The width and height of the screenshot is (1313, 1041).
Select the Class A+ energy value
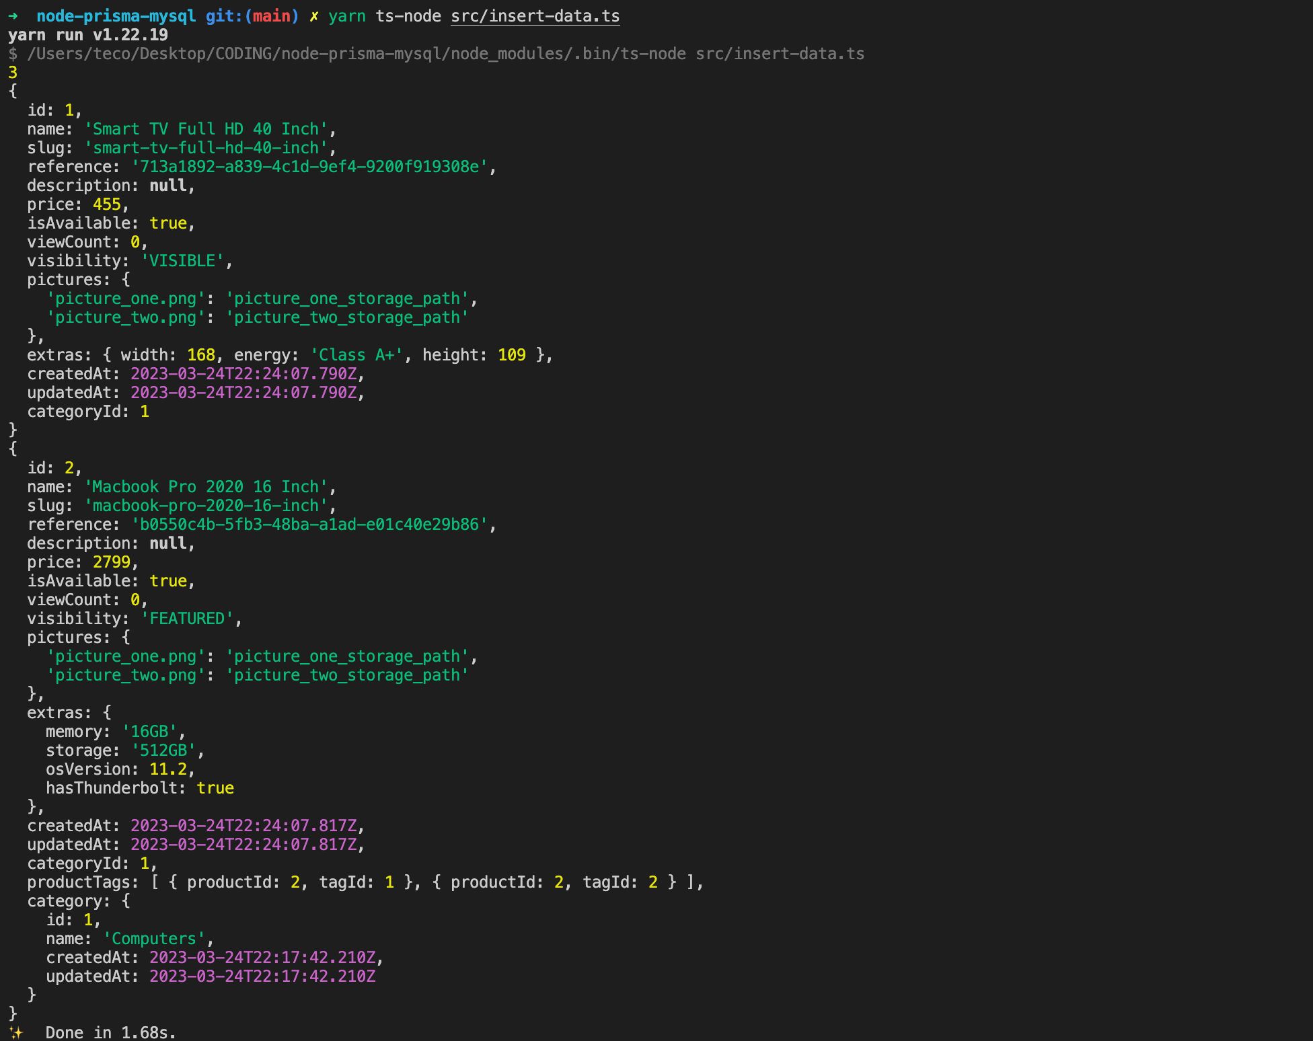click(355, 354)
